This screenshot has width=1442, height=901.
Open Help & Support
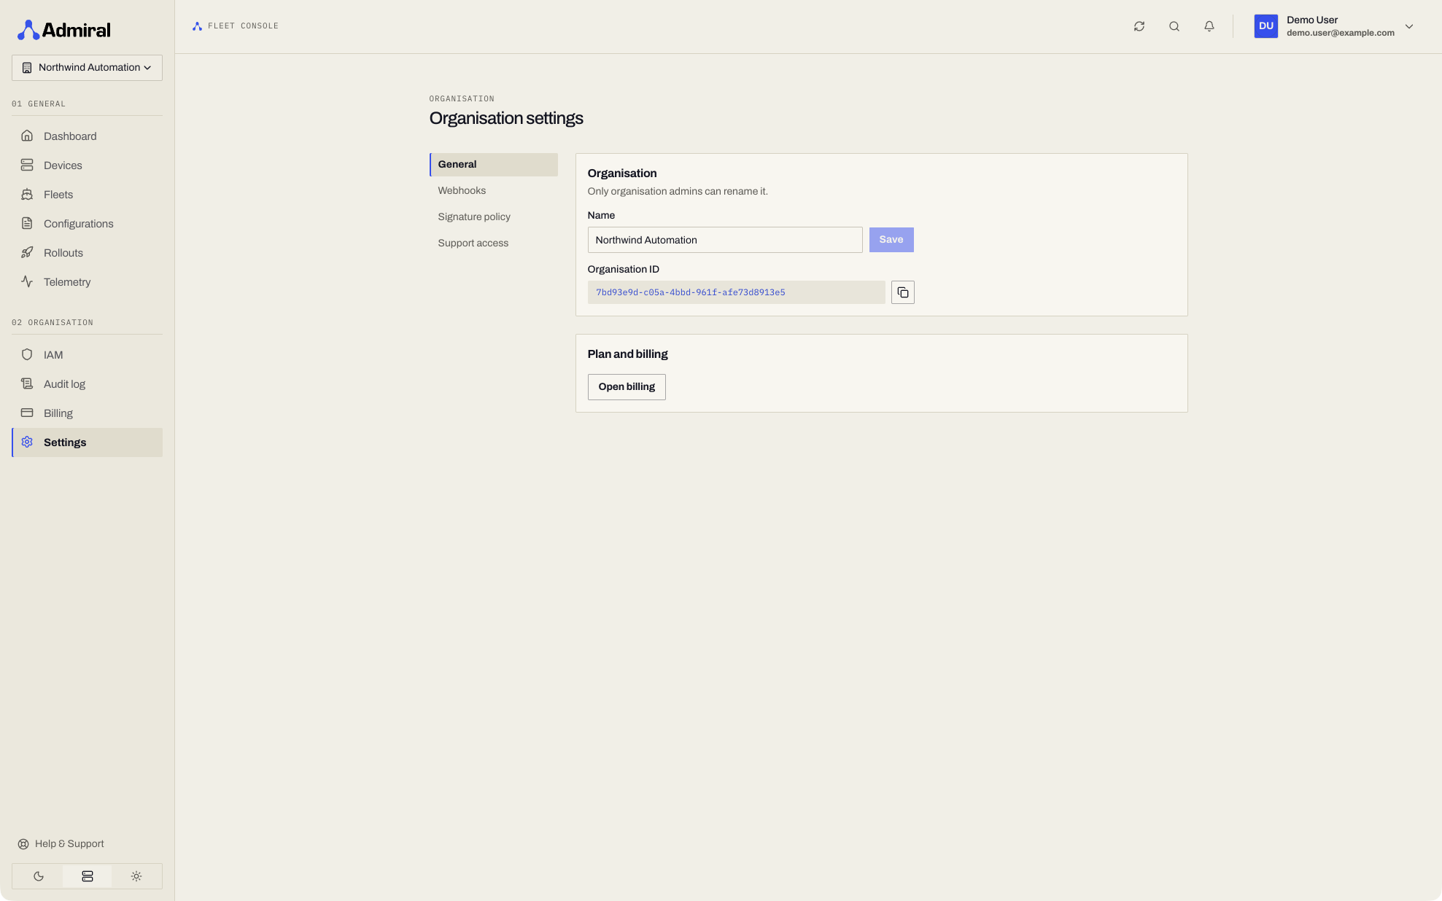pyautogui.click(x=61, y=844)
